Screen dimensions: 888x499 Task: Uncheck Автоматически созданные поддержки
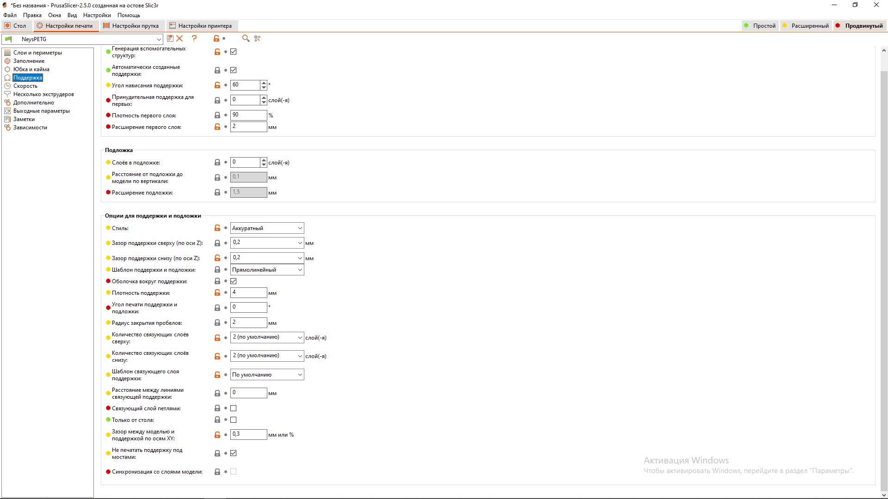pyautogui.click(x=234, y=70)
